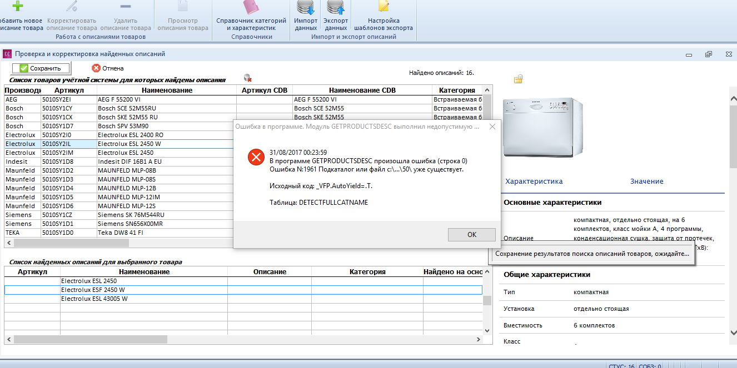This screenshot has height=368, width=737.
Task: Click the Экспорт данных icon
Action: coord(336,7)
